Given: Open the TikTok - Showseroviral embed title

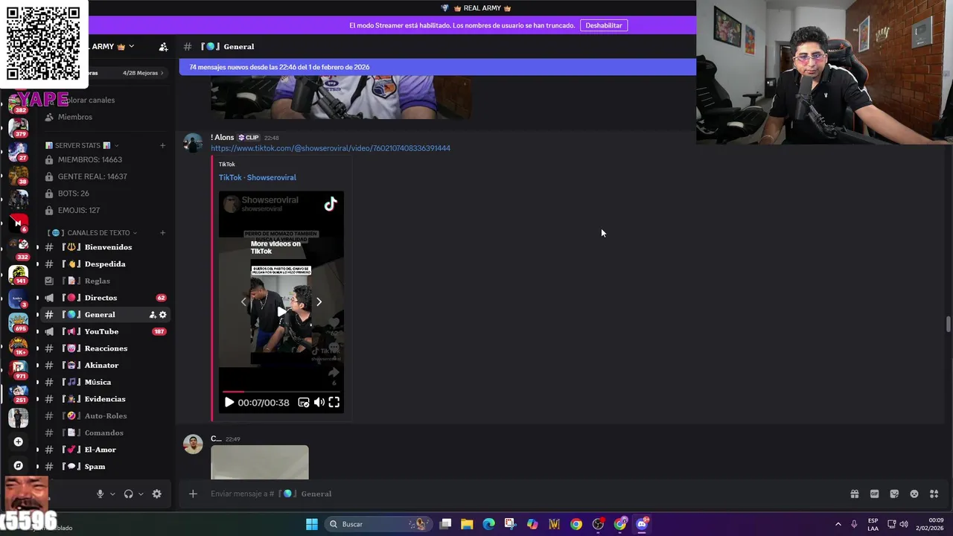Looking at the screenshot, I should [x=258, y=177].
